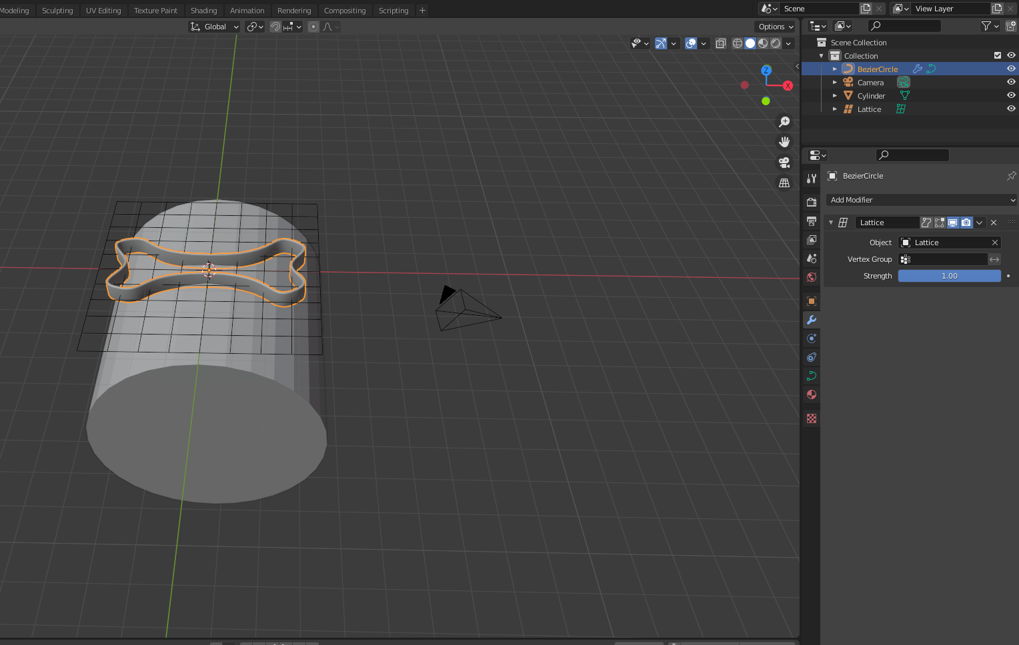Viewport: 1019px width, 645px height.
Task: Switch to Material Preview shading mode
Action: pos(762,43)
